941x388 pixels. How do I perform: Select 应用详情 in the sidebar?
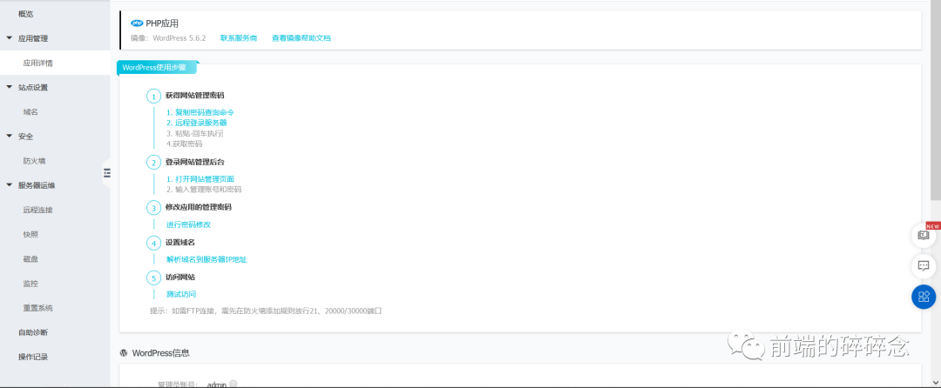pos(37,63)
